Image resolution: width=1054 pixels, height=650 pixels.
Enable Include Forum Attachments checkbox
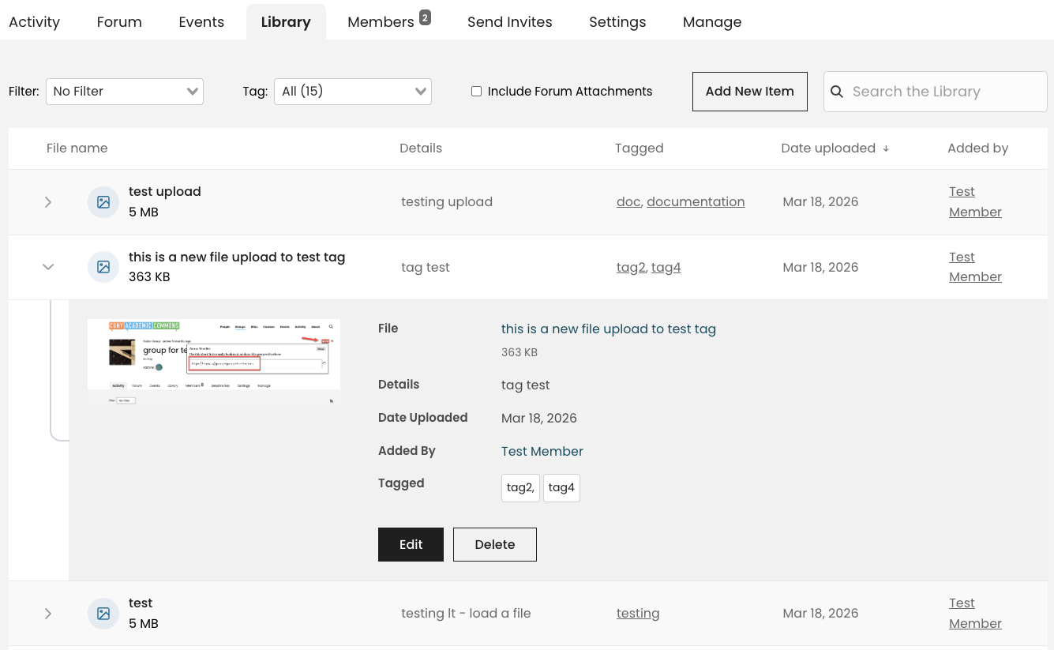click(476, 92)
